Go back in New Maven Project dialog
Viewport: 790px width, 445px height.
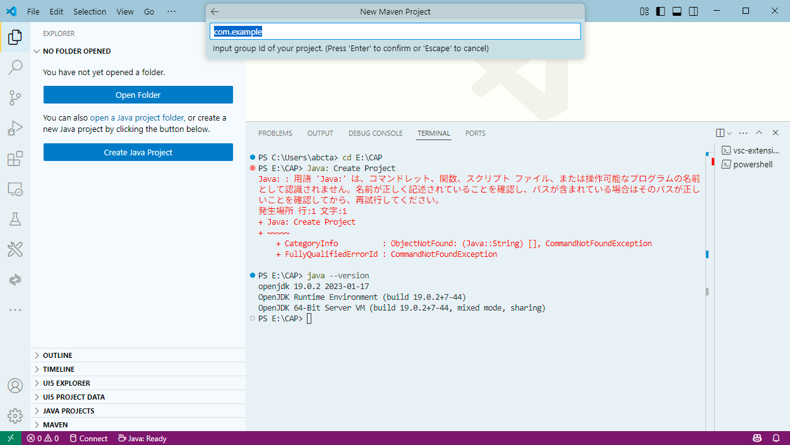click(x=215, y=11)
